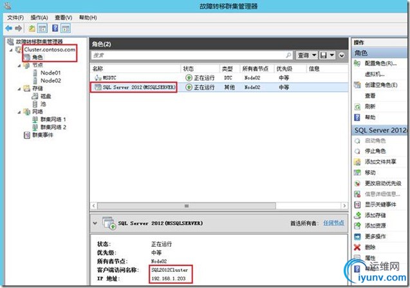Click 更改启动优先级 action

[383, 183]
